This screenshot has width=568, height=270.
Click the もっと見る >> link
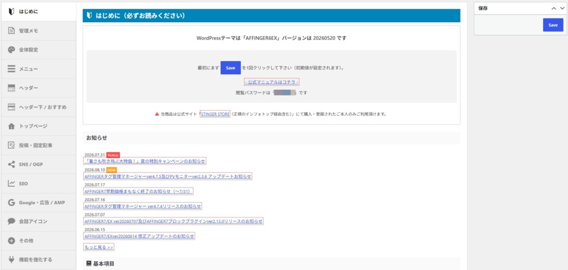point(99,247)
